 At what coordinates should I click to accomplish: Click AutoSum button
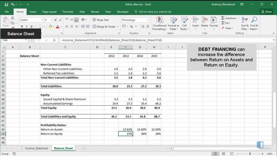229,18
